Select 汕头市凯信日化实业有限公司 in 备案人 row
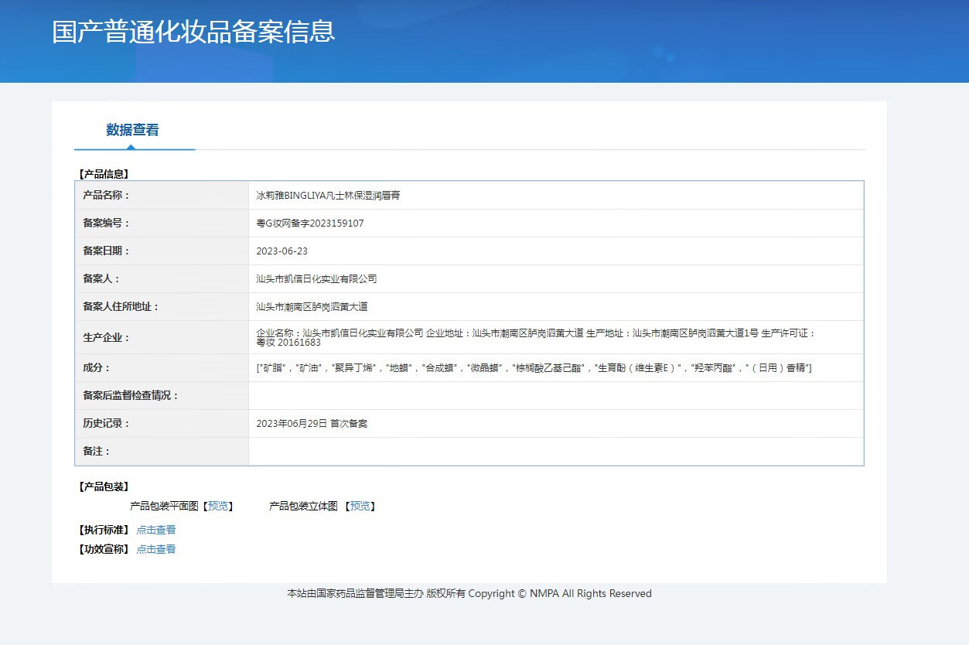 tap(316, 279)
